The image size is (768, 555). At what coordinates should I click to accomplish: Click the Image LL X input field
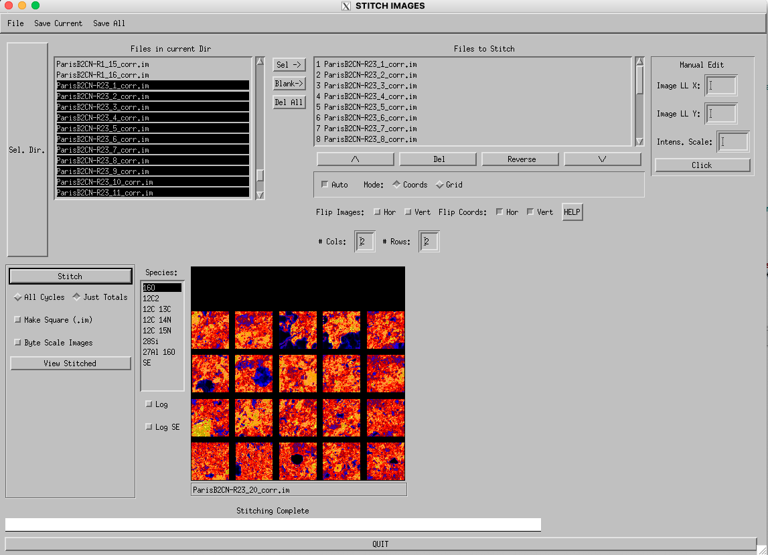721,86
